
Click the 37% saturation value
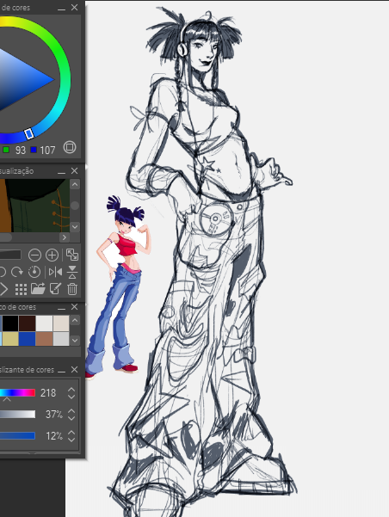[x=53, y=414]
